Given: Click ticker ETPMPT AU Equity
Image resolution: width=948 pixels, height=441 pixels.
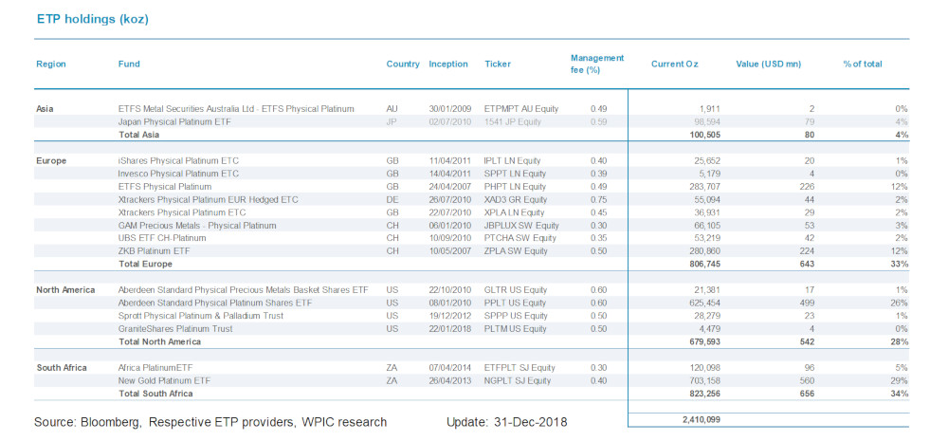Looking at the screenshot, I should tap(521, 109).
